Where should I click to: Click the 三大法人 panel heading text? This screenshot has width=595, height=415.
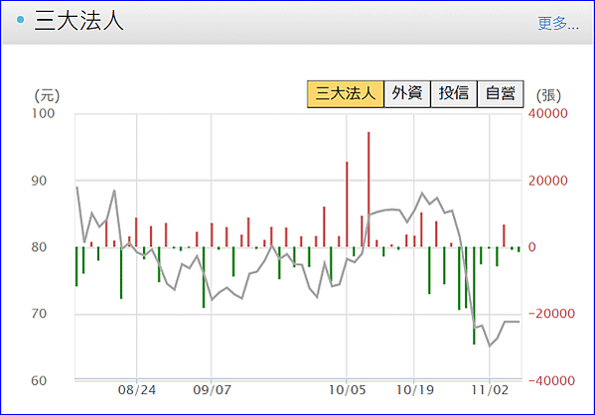(79, 20)
